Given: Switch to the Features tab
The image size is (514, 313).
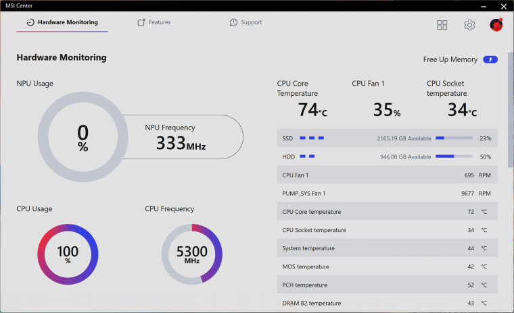Looking at the screenshot, I should 154,22.
